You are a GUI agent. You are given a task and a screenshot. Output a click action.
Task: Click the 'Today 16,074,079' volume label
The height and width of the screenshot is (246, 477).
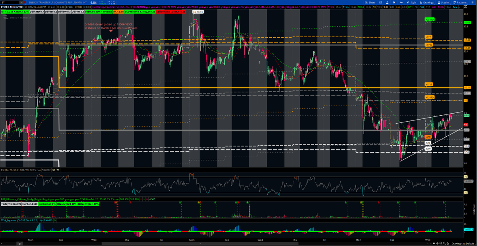click(11, 204)
